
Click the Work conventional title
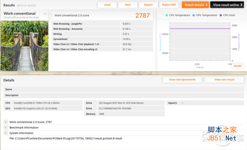coord(19,14)
